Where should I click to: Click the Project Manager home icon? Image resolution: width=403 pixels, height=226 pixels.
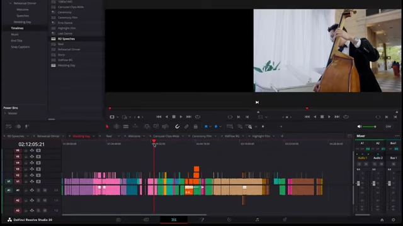(382, 220)
